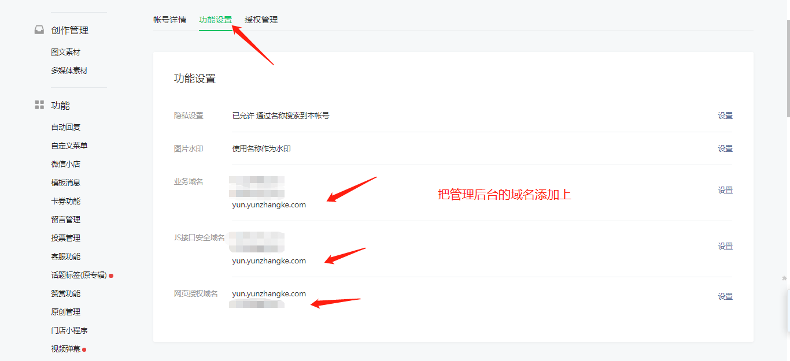Screen dimensions: 790x361
Task: Click the 功能 grid icon in sidebar
Action: coord(39,105)
